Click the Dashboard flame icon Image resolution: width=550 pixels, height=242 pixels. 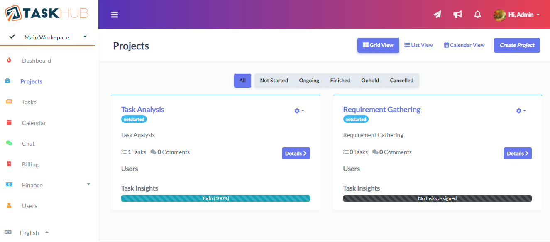pyautogui.click(x=9, y=61)
